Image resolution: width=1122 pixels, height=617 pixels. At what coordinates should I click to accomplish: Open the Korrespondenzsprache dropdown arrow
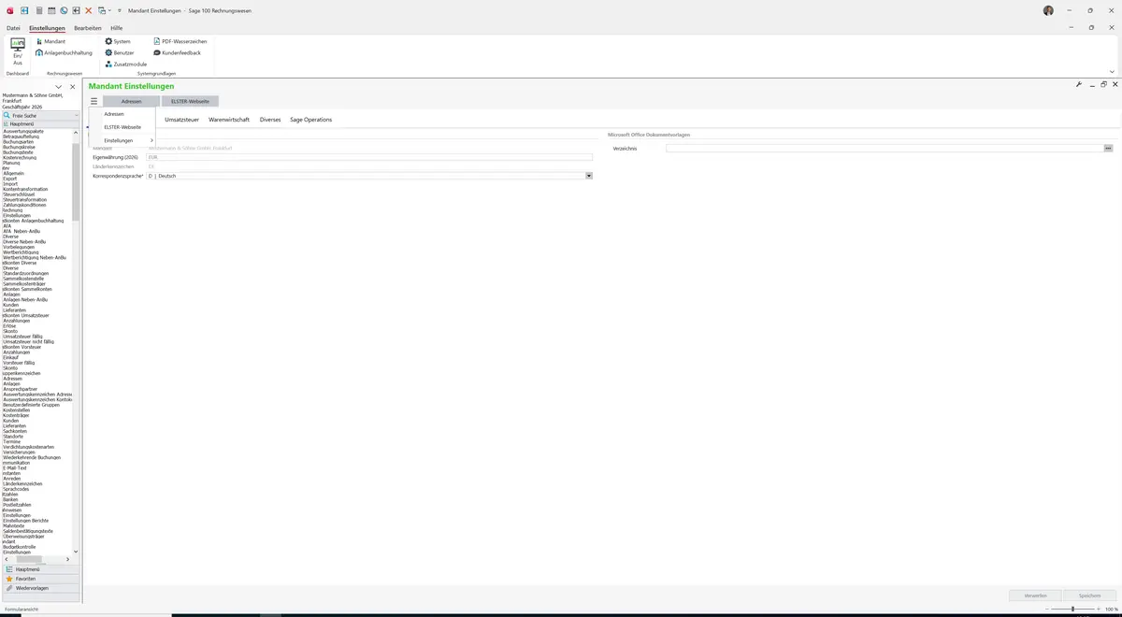(x=589, y=176)
